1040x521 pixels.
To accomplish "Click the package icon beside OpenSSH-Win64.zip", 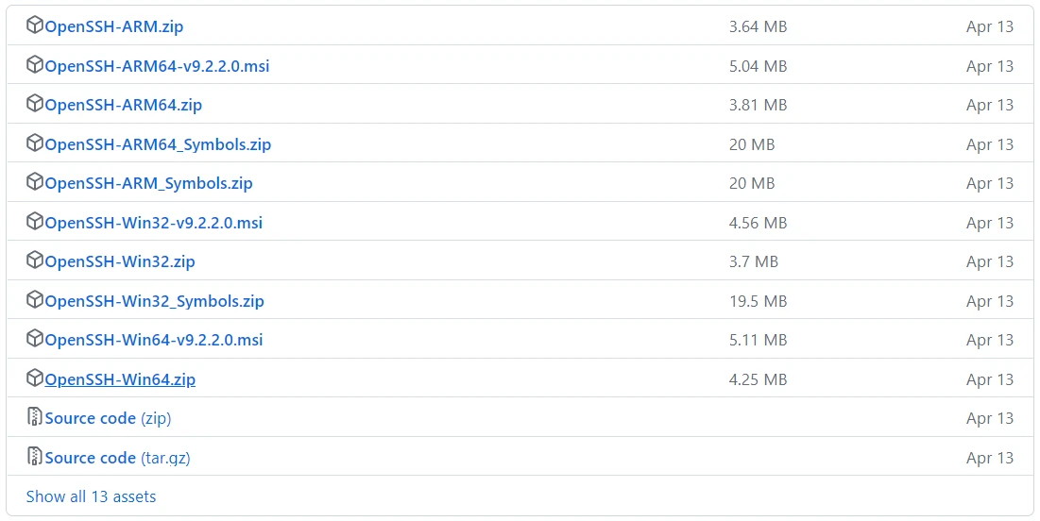I will click(x=35, y=379).
